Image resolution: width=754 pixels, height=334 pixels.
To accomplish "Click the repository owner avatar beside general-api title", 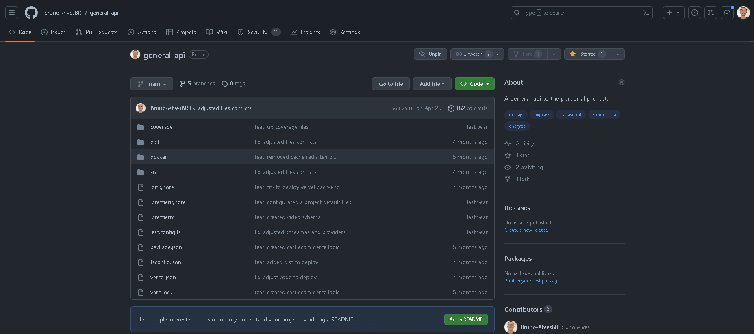I will coord(135,54).
